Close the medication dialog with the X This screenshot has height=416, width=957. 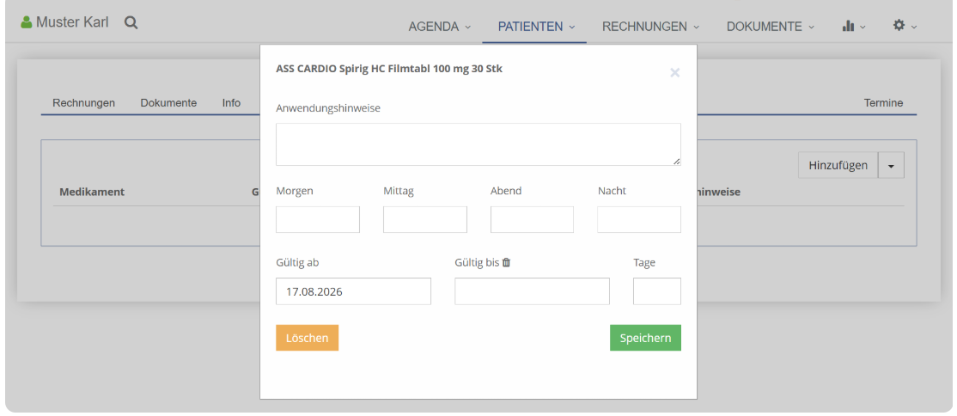(x=674, y=73)
